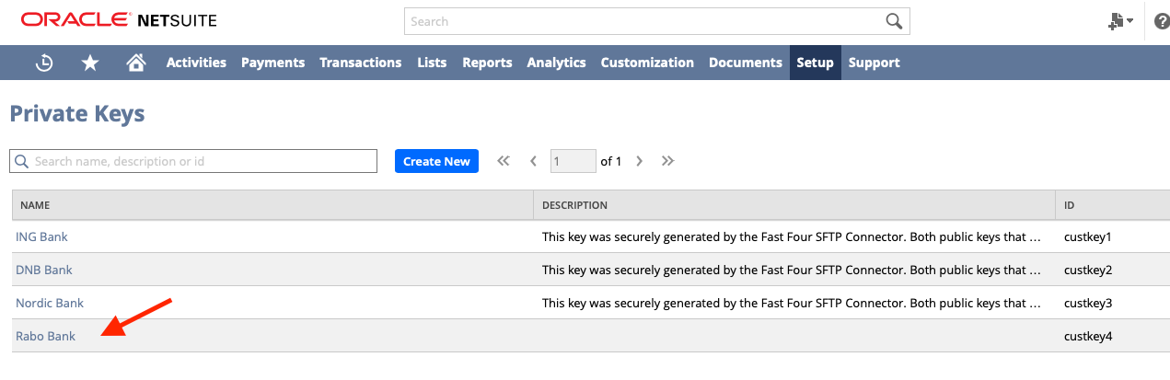Open the Reports menu
Image resolution: width=1170 pixels, height=380 pixels.
[487, 63]
